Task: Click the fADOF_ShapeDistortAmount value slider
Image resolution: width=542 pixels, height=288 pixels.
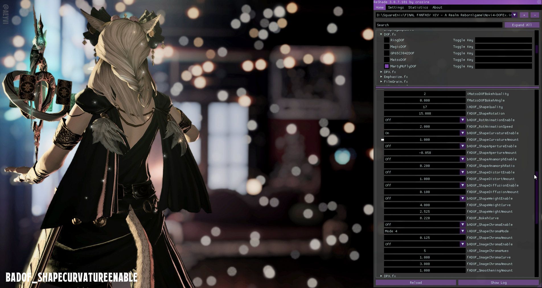Action: (424, 179)
